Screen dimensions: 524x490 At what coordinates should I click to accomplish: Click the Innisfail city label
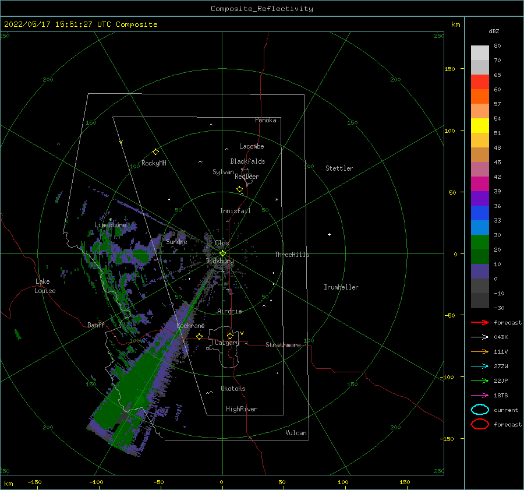click(x=235, y=211)
